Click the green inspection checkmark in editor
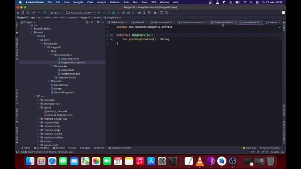Image resolution: width=301 pixels, height=169 pixels. (x=279, y=27)
